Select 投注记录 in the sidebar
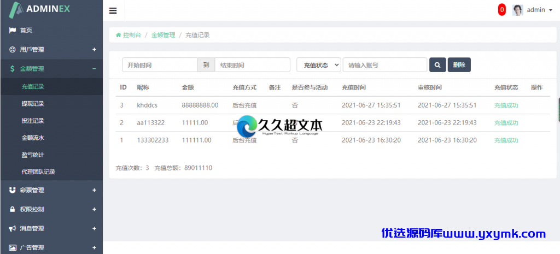The height and width of the screenshot is (254, 560). 33,121
